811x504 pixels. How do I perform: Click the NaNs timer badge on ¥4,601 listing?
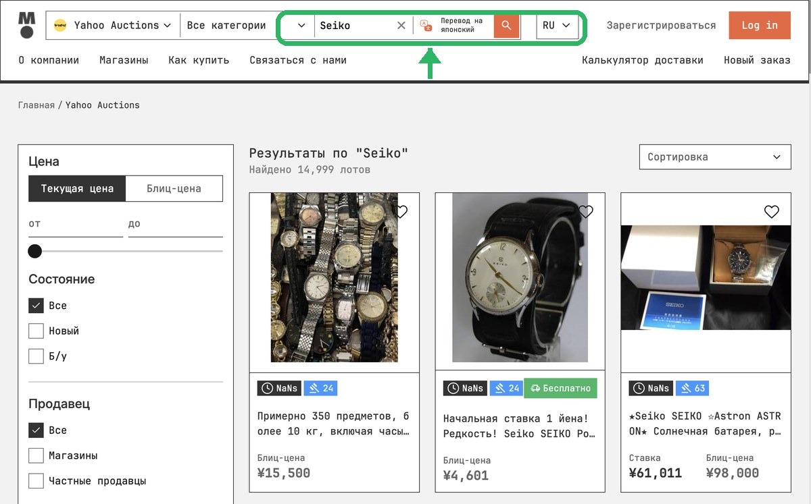pos(465,388)
